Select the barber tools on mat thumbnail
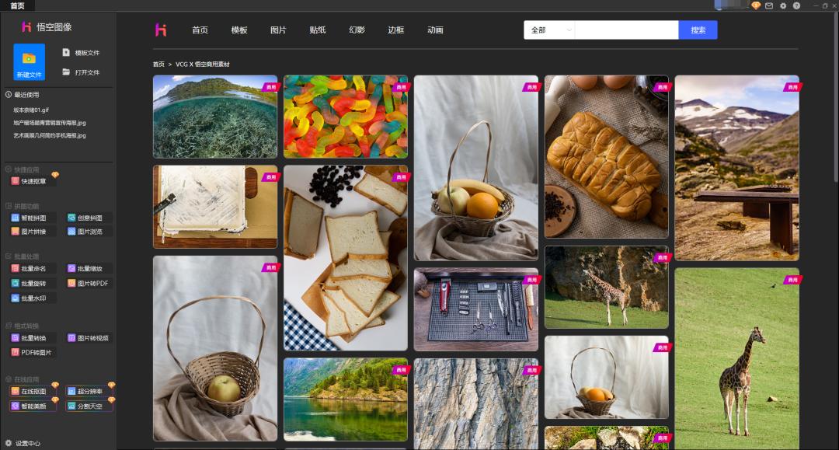The width and height of the screenshot is (839, 450). 475,309
